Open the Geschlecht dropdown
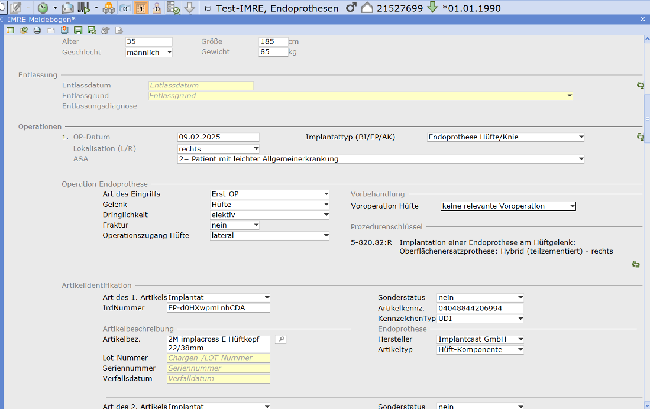 [x=169, y=53]
